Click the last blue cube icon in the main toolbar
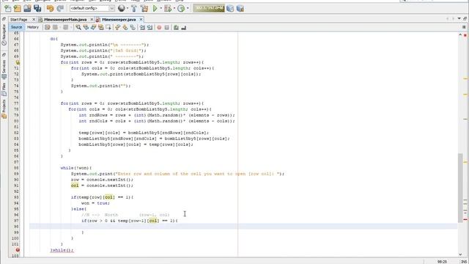This screenshot has width=469, height=264. 240,8
